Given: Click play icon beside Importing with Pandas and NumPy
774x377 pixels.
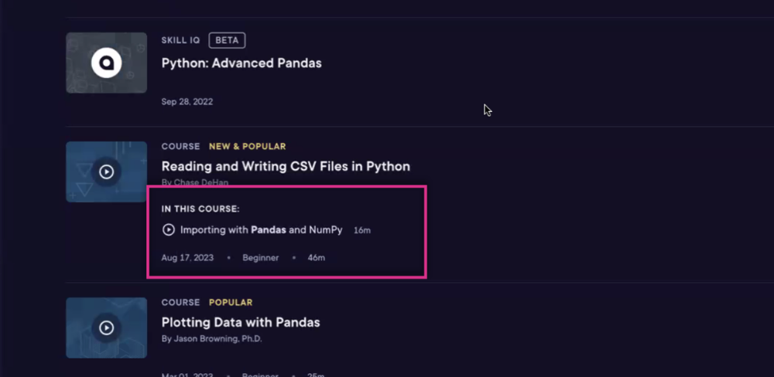Looking at the screenshot, I should coord(168,230).
